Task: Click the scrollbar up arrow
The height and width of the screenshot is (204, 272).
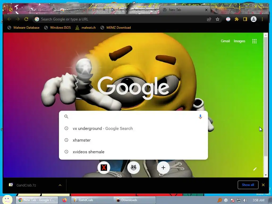Action: click(x=266, y=35)
